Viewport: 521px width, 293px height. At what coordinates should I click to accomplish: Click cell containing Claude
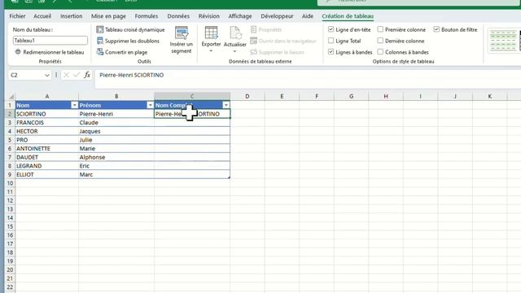116,123
